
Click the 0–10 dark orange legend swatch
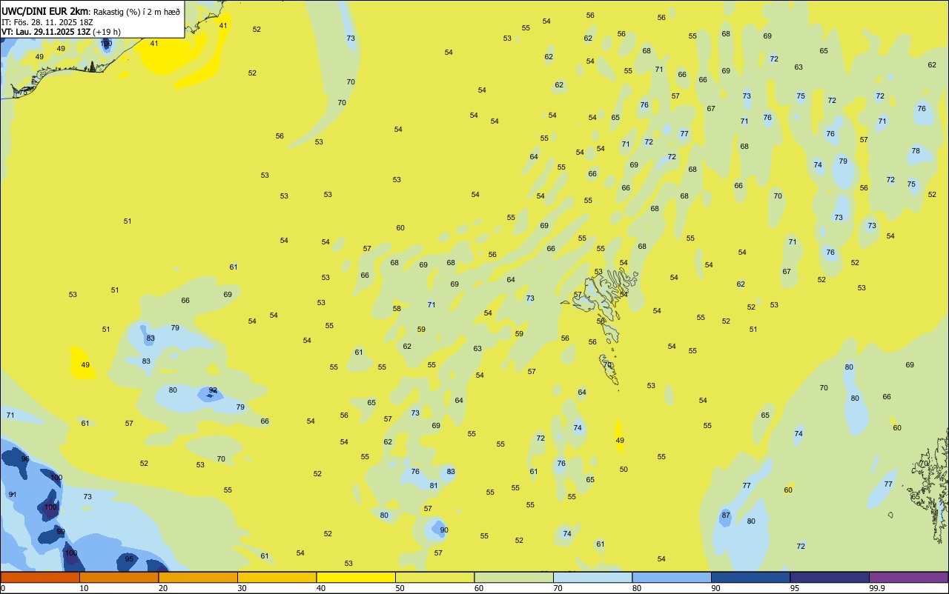[40, 577]
